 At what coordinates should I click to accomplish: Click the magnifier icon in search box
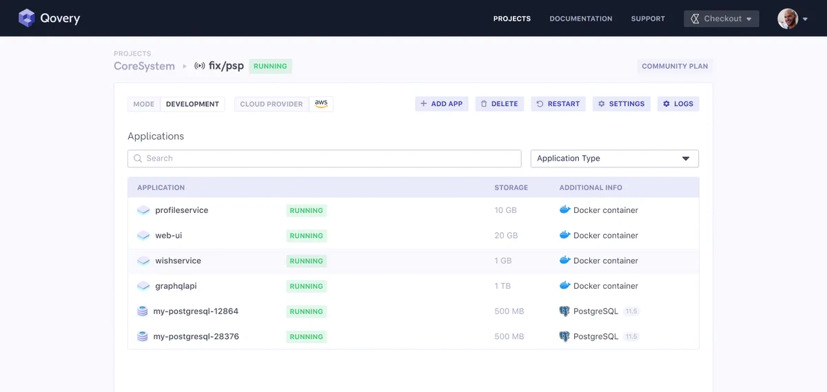click(x=138, y=158)
